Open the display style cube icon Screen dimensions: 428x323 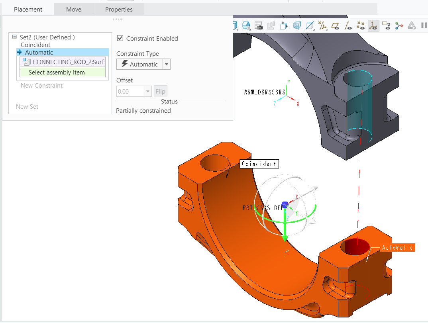[235, 25]
